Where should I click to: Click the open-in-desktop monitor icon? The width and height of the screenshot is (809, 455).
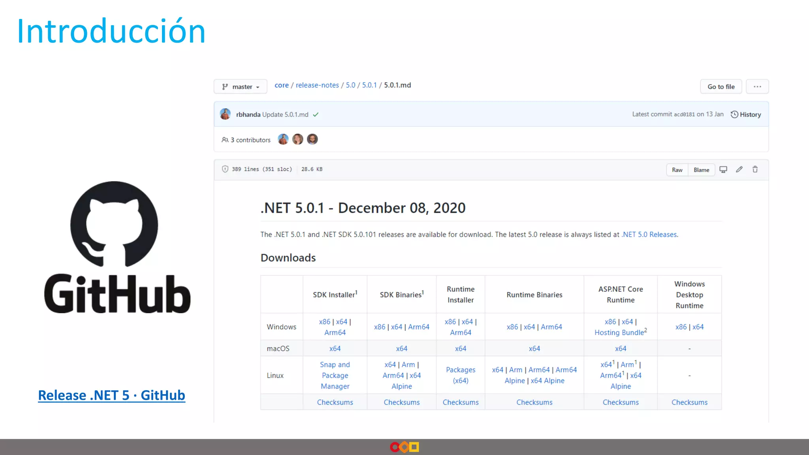[723, 169]
